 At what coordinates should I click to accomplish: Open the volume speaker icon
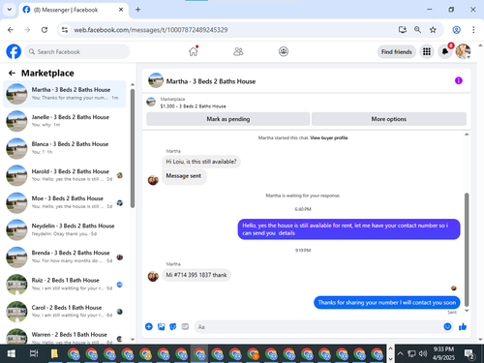click(x=423, y=353)
